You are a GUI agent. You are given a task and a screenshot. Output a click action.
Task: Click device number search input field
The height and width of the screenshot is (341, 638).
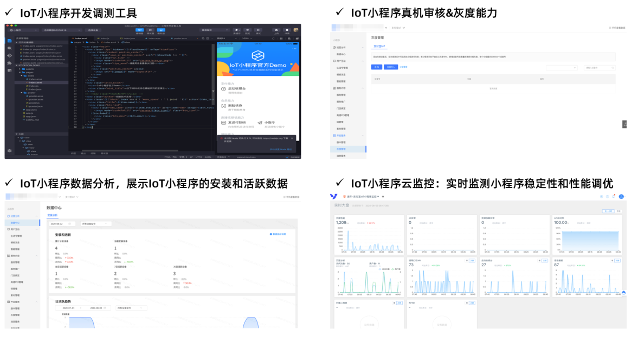pyautogui.click(x=600, y=68)
